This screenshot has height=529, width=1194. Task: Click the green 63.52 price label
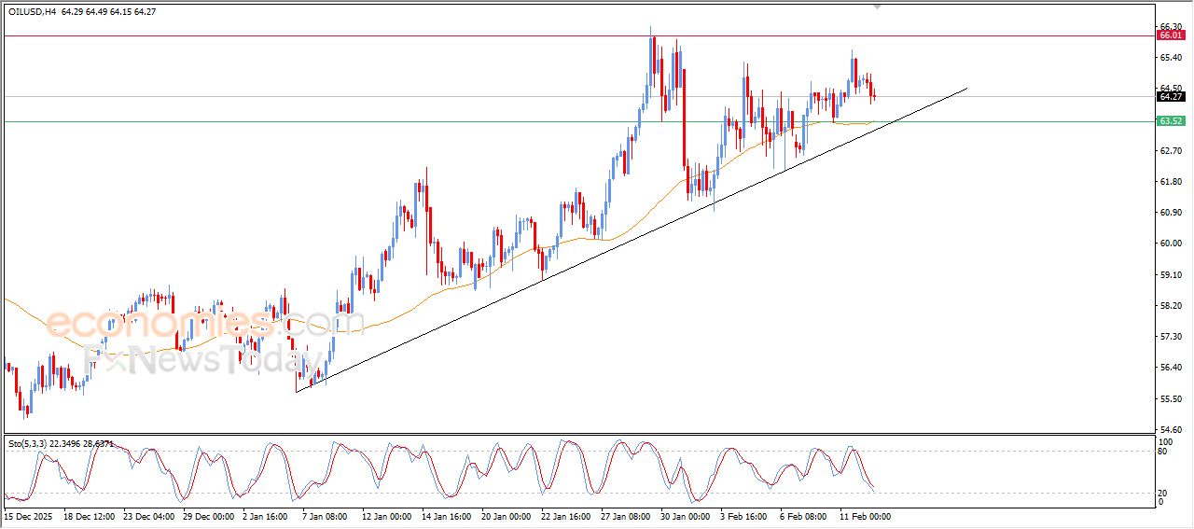click(1170, 121)
